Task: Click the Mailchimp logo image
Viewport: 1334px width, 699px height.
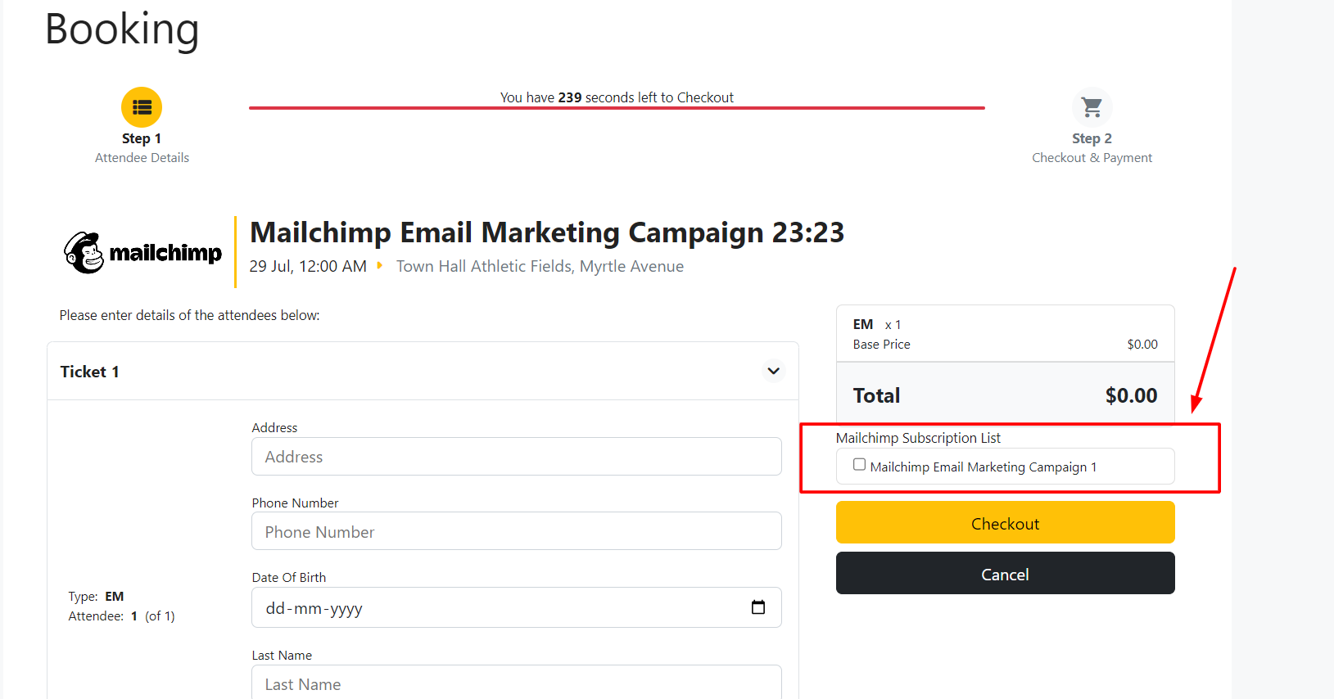Action: (x=142, y=252)
